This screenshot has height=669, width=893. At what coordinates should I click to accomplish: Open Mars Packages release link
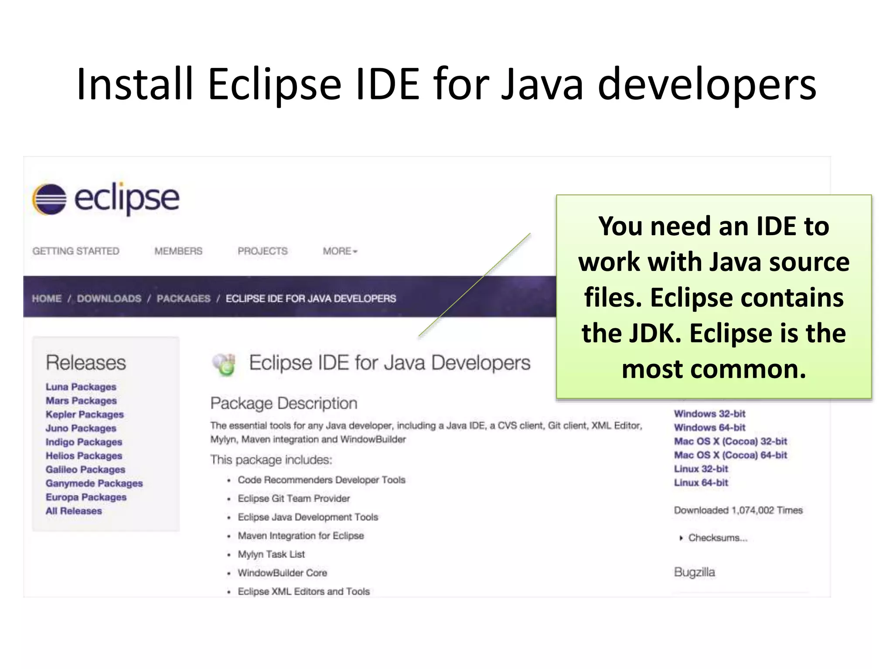pos(81,401)
